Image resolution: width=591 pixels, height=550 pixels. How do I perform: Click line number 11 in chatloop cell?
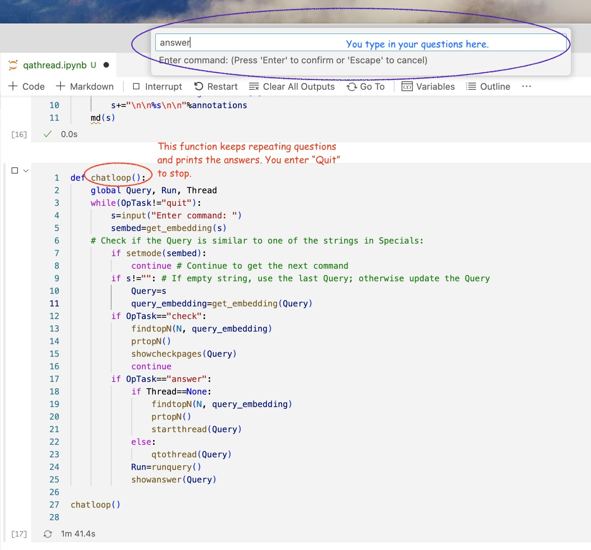[55, 304]
